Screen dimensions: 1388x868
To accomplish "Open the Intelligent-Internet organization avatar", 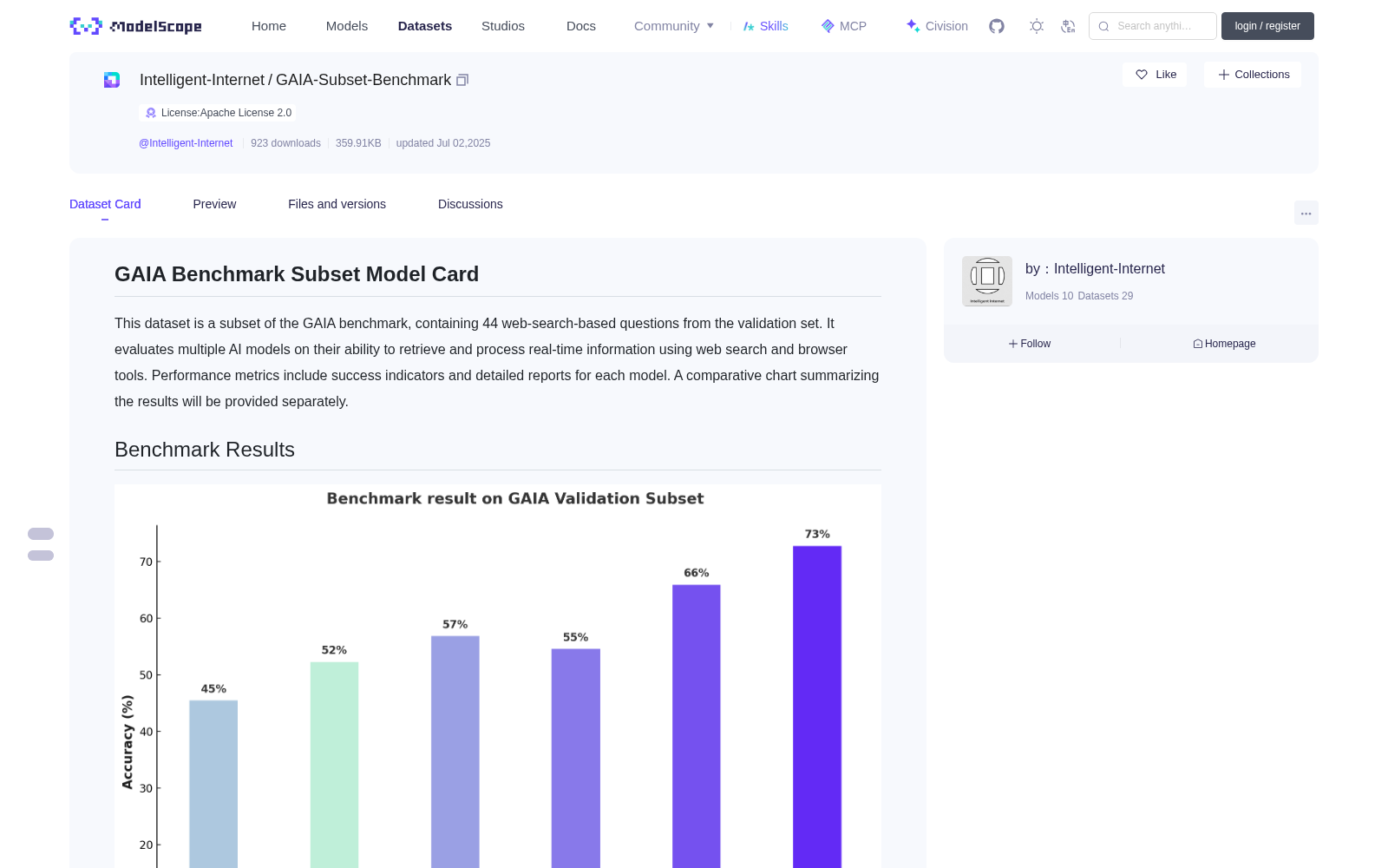I will coord(987,281).
